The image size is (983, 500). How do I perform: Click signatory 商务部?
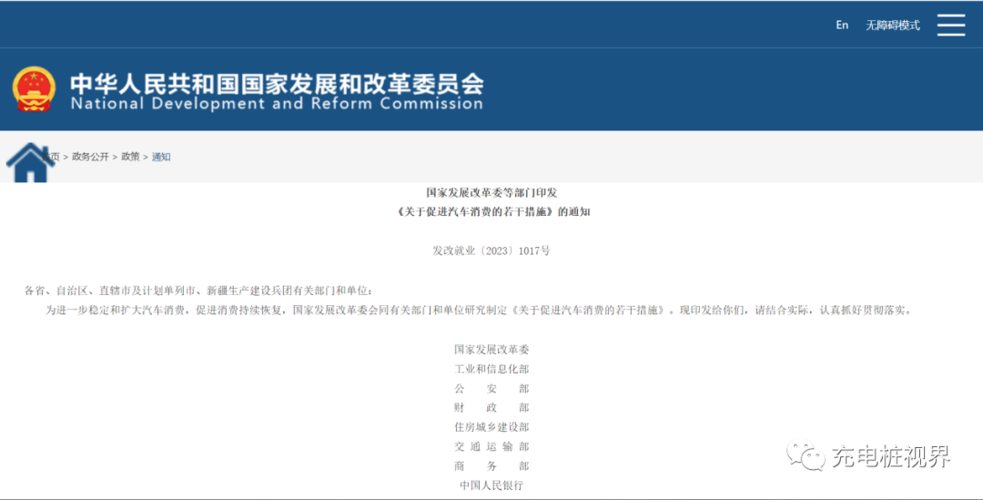(491, 466)
